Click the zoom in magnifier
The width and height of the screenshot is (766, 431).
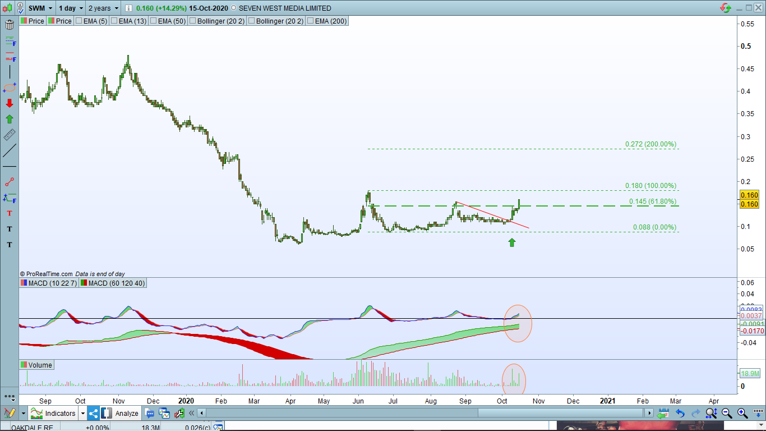click(x=742, y=414)
